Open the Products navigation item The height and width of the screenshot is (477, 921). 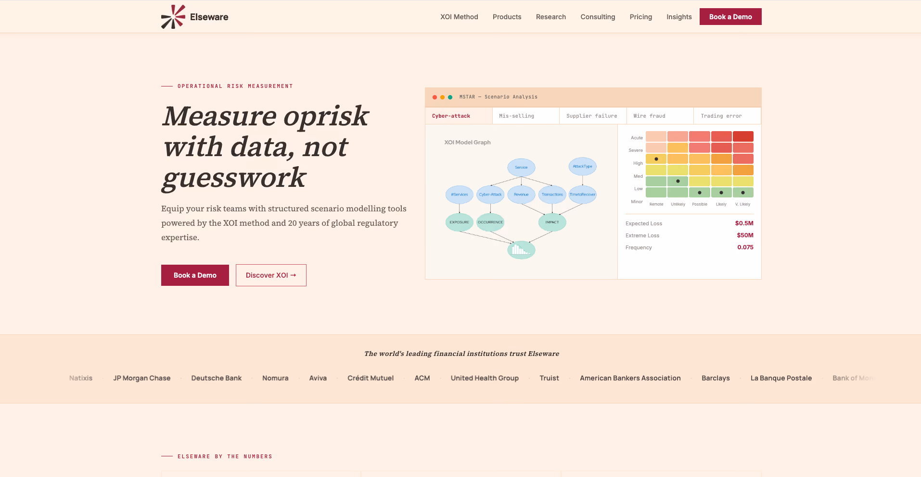[x=507, y=17]
